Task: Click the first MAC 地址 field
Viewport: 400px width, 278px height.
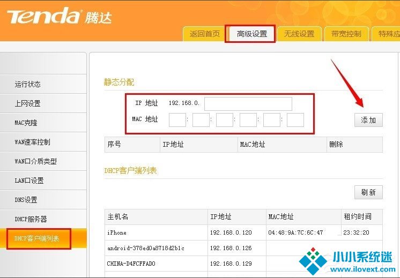Action: (x=177, y=120)
